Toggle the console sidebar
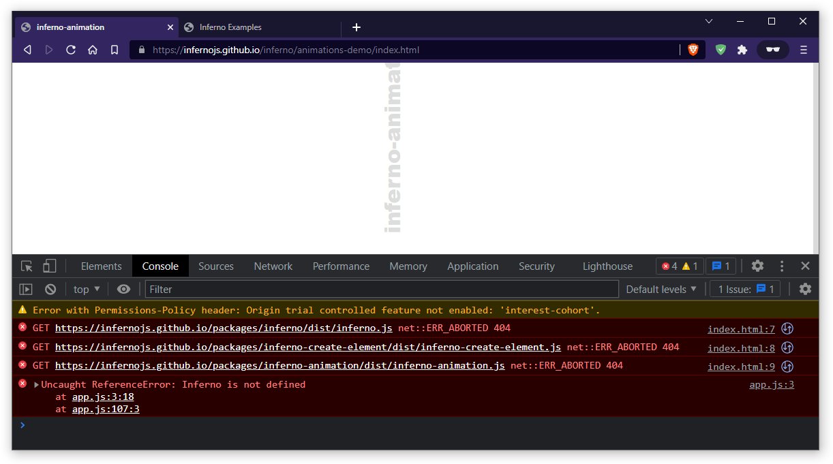 tap(26, 290)
